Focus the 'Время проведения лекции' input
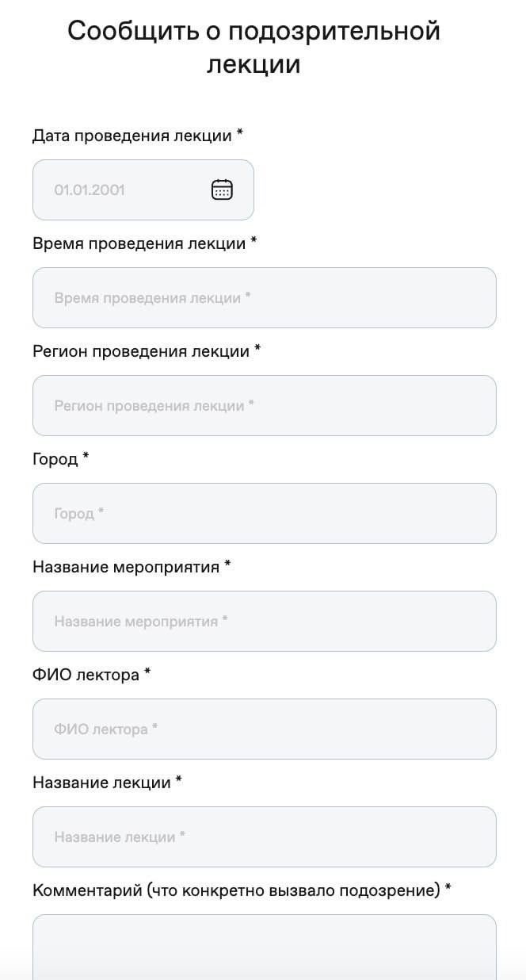This screenshot has width=526, height=980. click(264, 298)
